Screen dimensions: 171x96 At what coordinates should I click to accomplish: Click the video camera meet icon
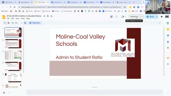tap(123, 17)
